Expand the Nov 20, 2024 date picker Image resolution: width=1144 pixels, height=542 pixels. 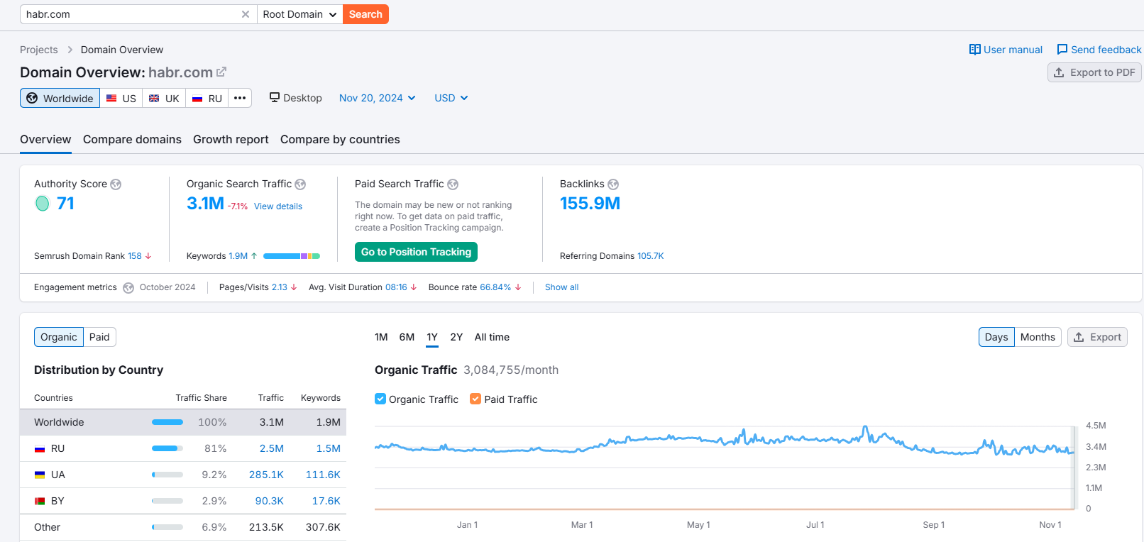coord(378,98)
